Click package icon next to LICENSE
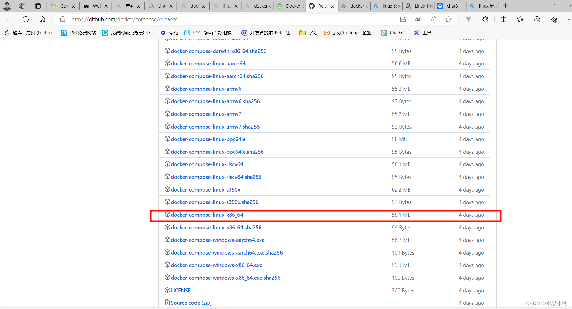 pyautogui.click(x=167, y=290)
